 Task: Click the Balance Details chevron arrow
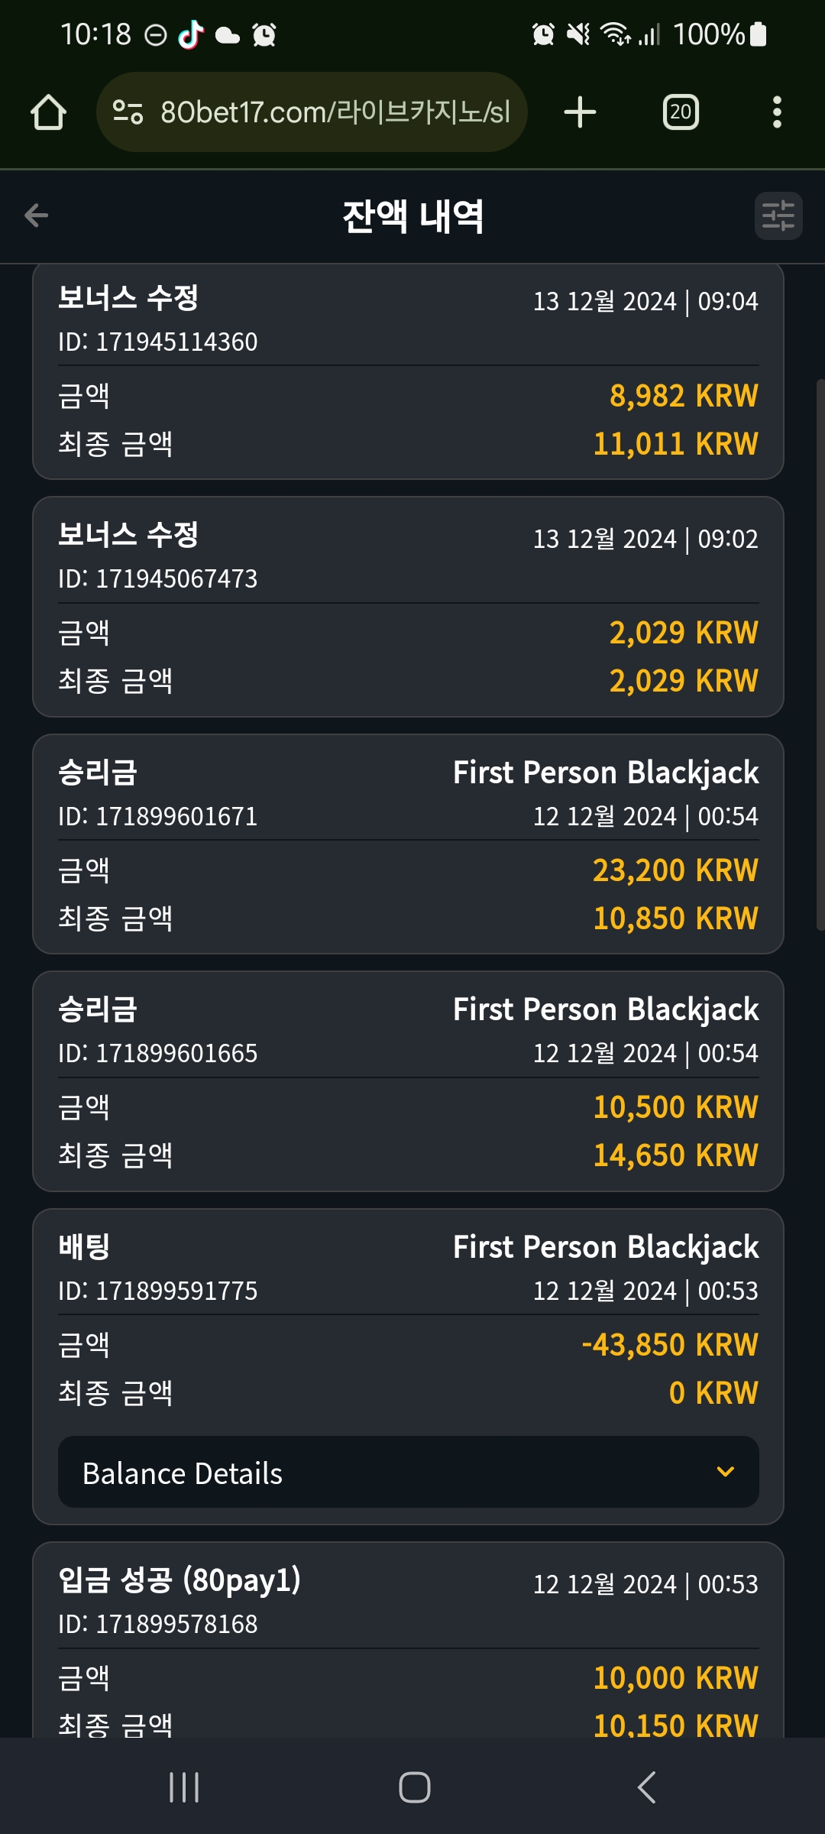click(725, 1472)
